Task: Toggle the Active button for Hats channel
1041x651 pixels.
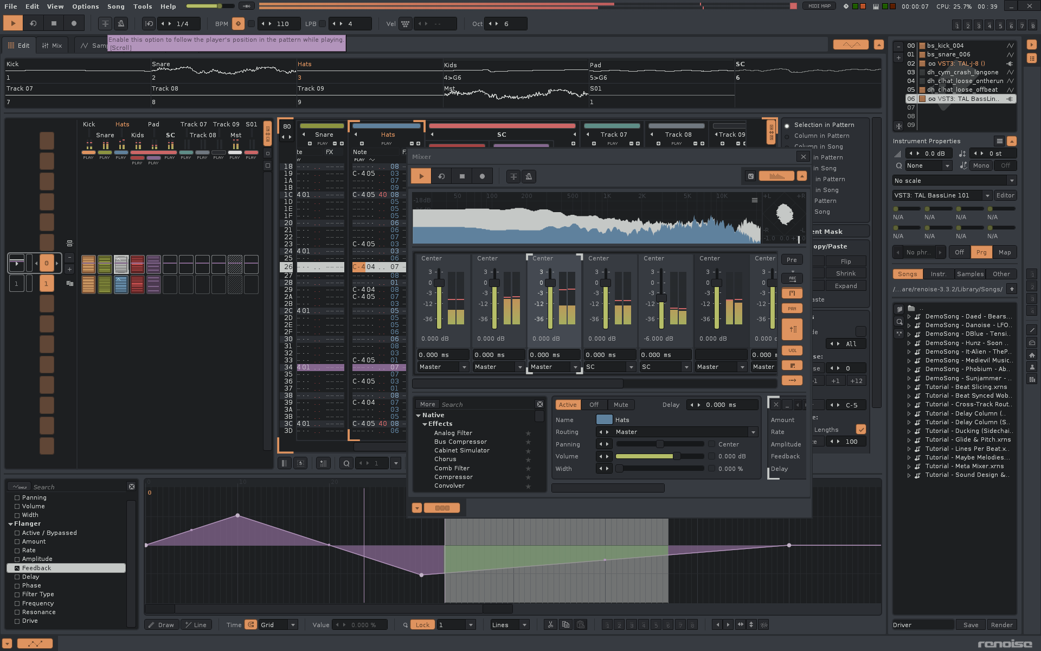Action: point(567,404)
